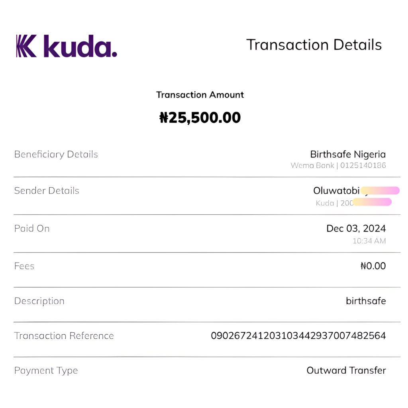Select the Oluwatobi sender name
The height and width of the screenshot is (408, 408).
point(337,191)
